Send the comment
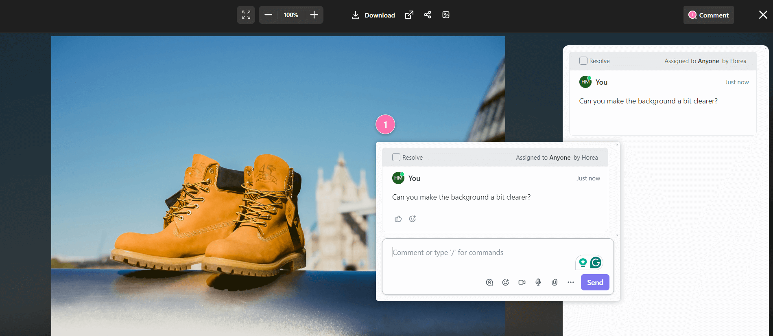The height and width of the screenshot is (336, 773). pyautogui.click(x=595, y=282)
